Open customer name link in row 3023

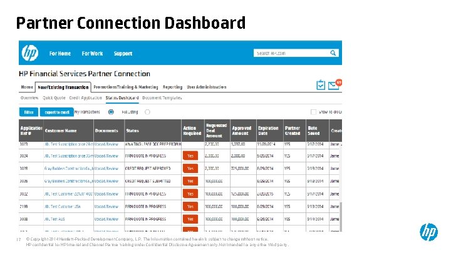[x=69, y=144]
